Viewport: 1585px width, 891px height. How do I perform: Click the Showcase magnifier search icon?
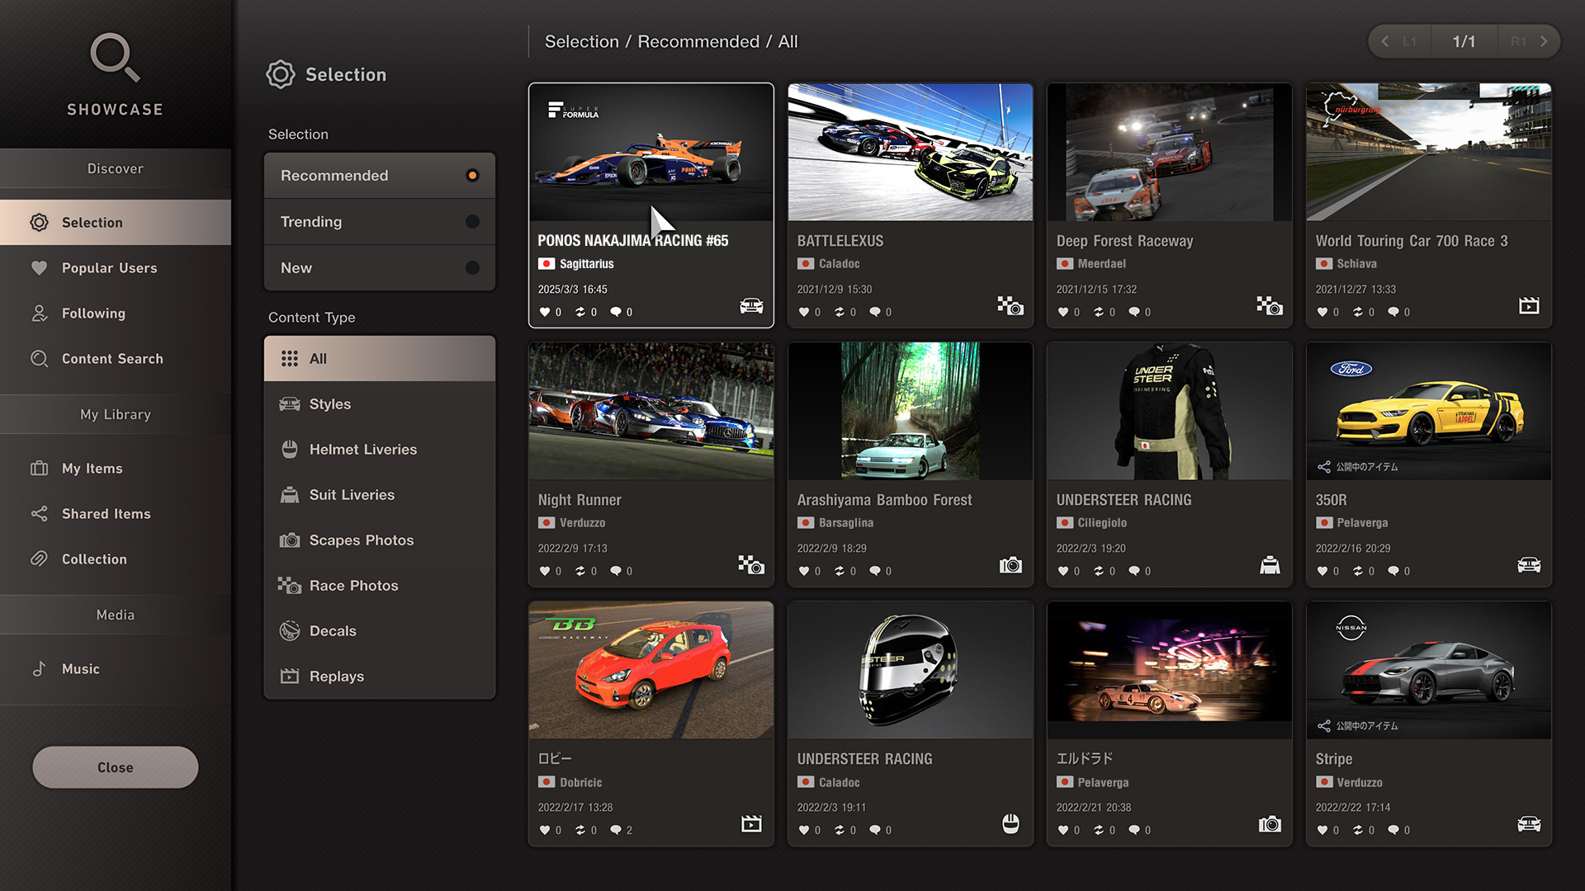click(x=115, y=58)
